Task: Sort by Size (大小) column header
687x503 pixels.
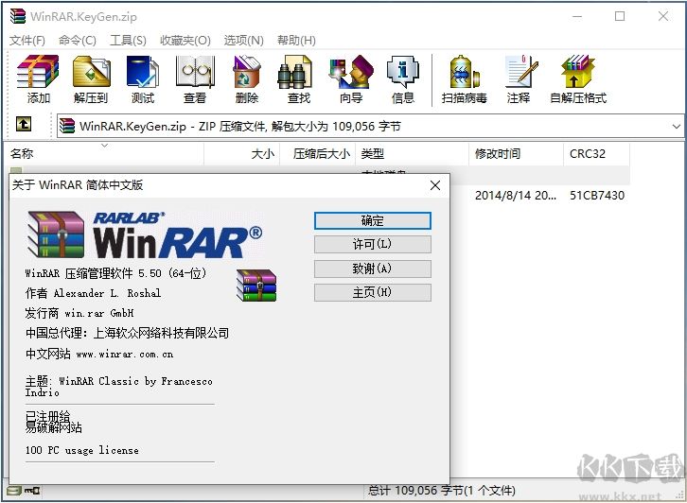Action: pyautogui.click(x=242, y=154)
